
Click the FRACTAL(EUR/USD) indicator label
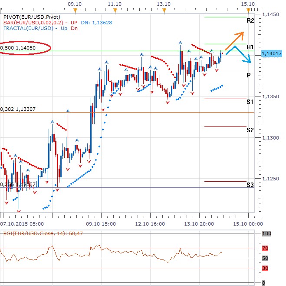[28, 28]
